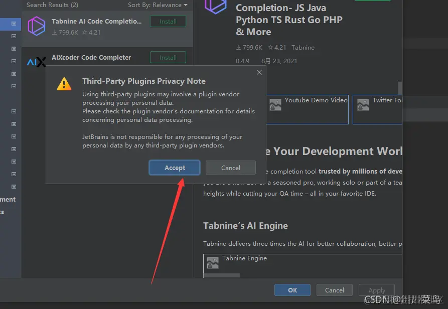This screenshot has width=448, height=309.
Task: Select the Tabnine plugin logo in results
Action: click(37, 26)
